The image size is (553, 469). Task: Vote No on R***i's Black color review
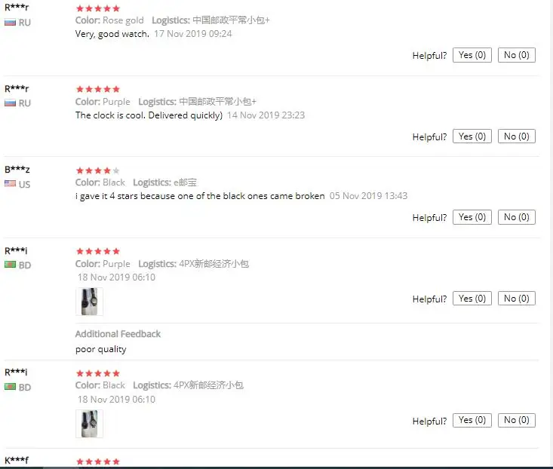point(516,420)
